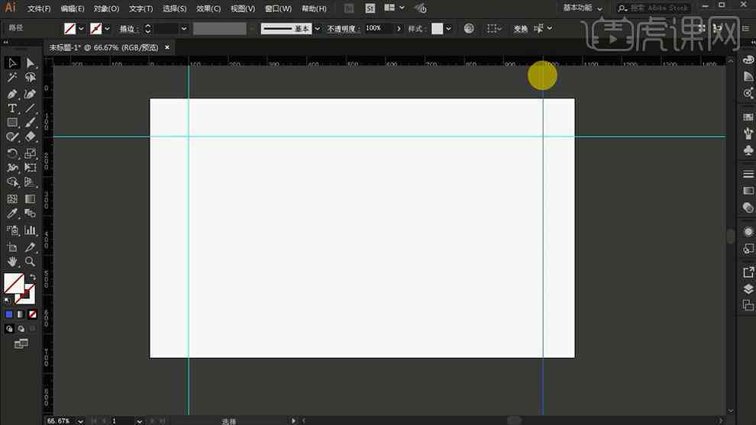The height and width of the screenshot is (425, 756).
Task: Open stroke weight dropdown
Action: (184, 29)
